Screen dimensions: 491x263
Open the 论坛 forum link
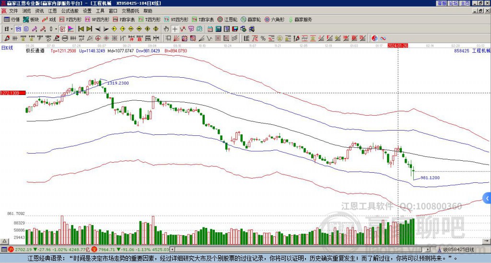(453, 3)
